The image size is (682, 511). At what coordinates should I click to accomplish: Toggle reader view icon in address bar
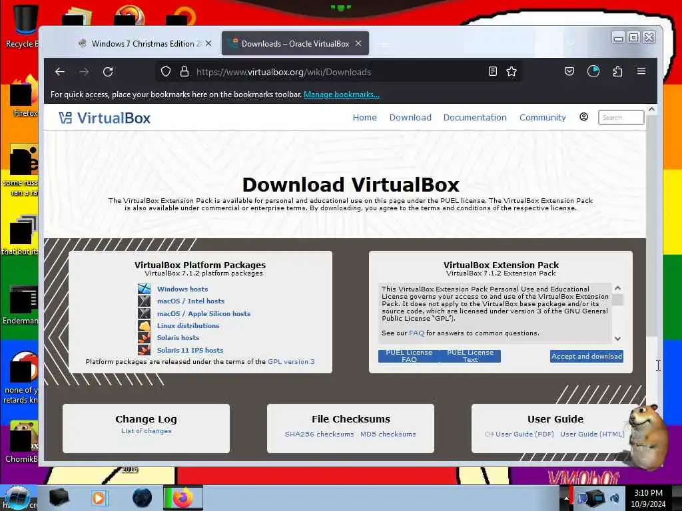point(492,71)
